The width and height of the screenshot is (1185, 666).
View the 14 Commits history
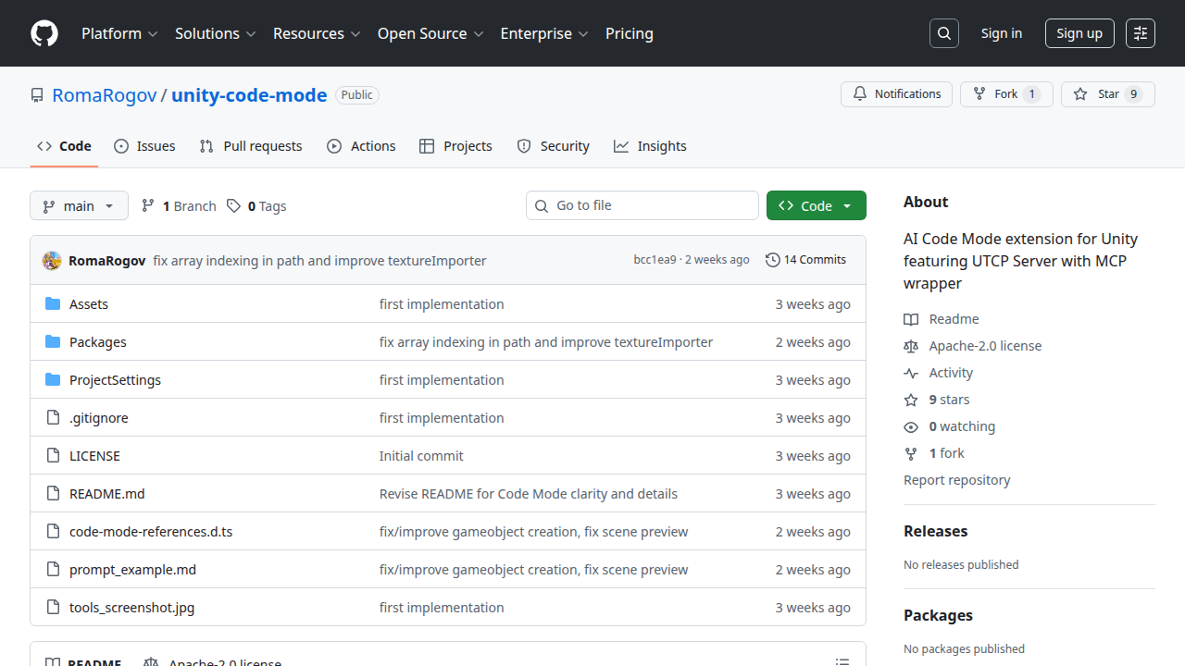[x=806, y=260]
